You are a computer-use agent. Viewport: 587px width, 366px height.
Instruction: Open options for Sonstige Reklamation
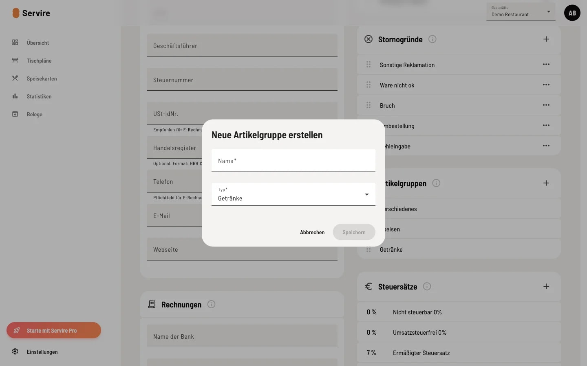(546, 64)
